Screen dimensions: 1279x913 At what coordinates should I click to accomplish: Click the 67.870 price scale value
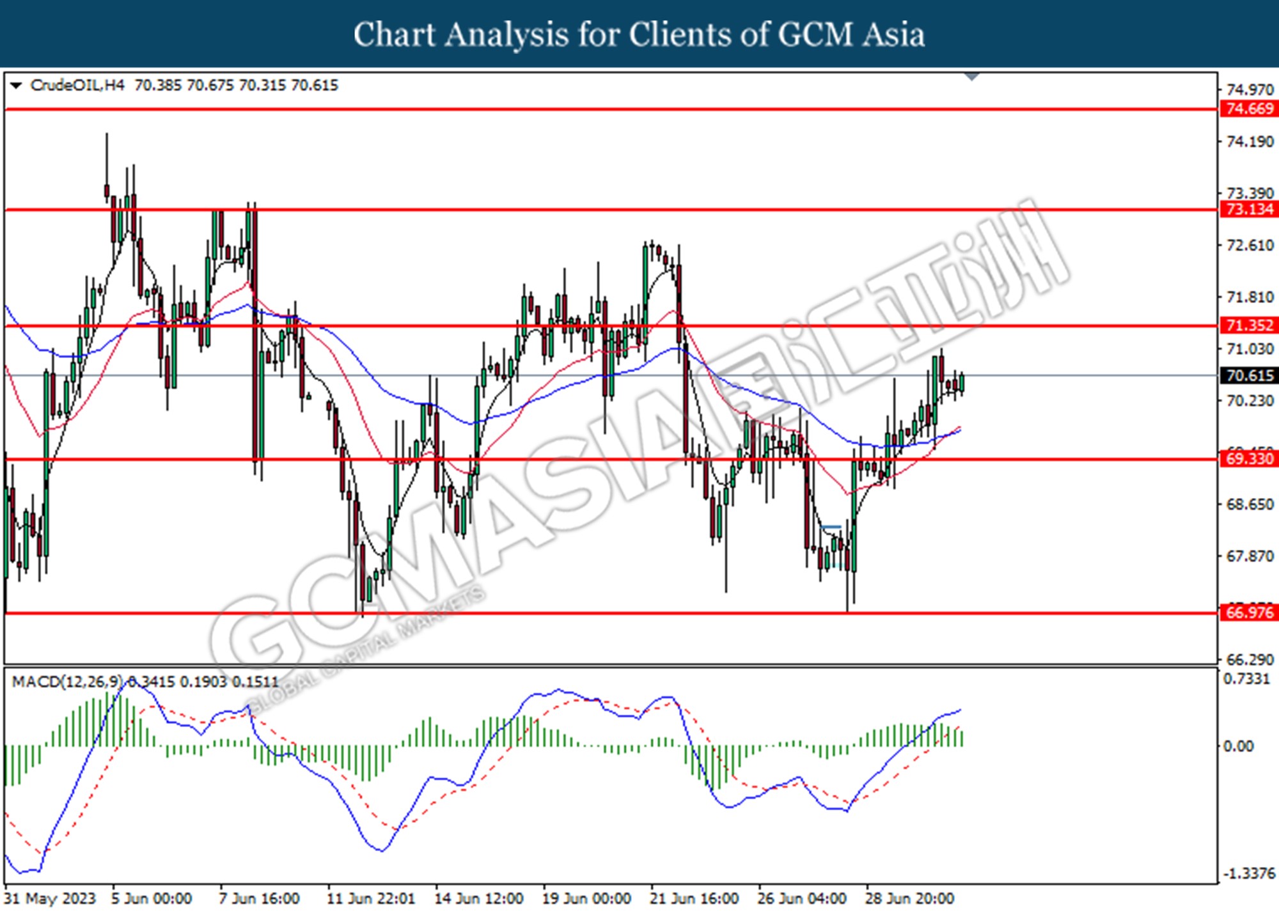point(1250,556)
